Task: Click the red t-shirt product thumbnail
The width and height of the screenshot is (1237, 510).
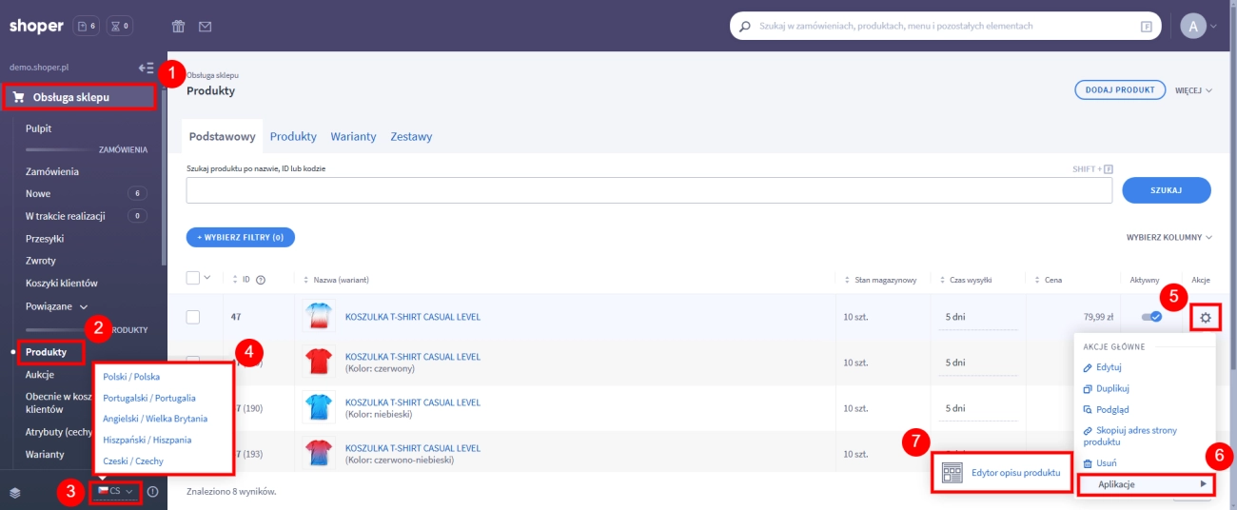Action: coord(319,363)
